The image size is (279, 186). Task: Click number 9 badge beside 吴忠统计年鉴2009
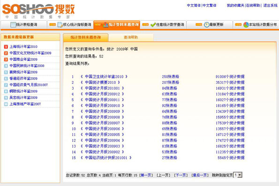6,98
